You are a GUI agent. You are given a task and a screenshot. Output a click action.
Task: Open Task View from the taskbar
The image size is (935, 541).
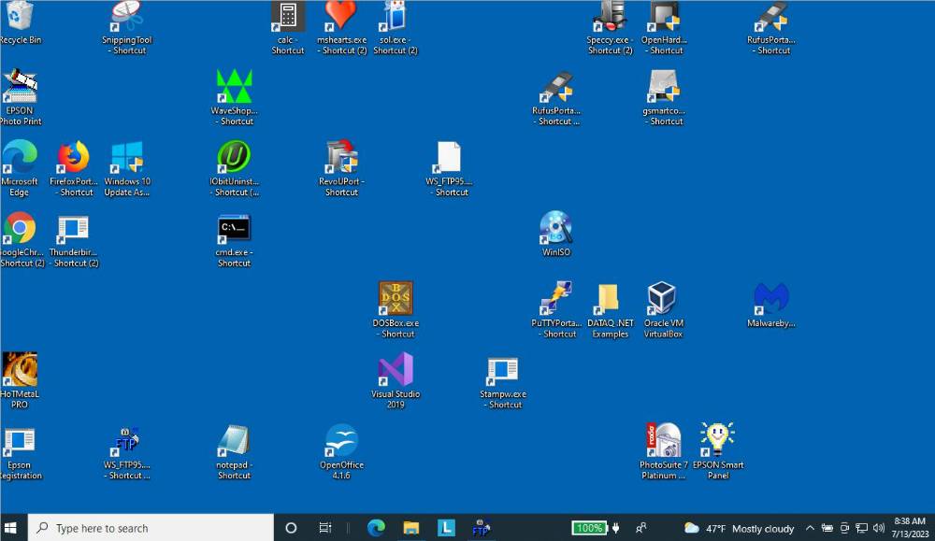click(x=325, y=528)
